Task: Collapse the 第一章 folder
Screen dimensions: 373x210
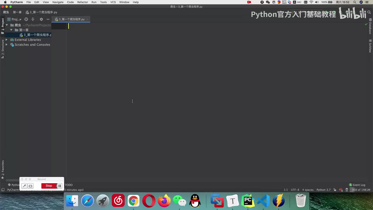Action: (11, 30)
